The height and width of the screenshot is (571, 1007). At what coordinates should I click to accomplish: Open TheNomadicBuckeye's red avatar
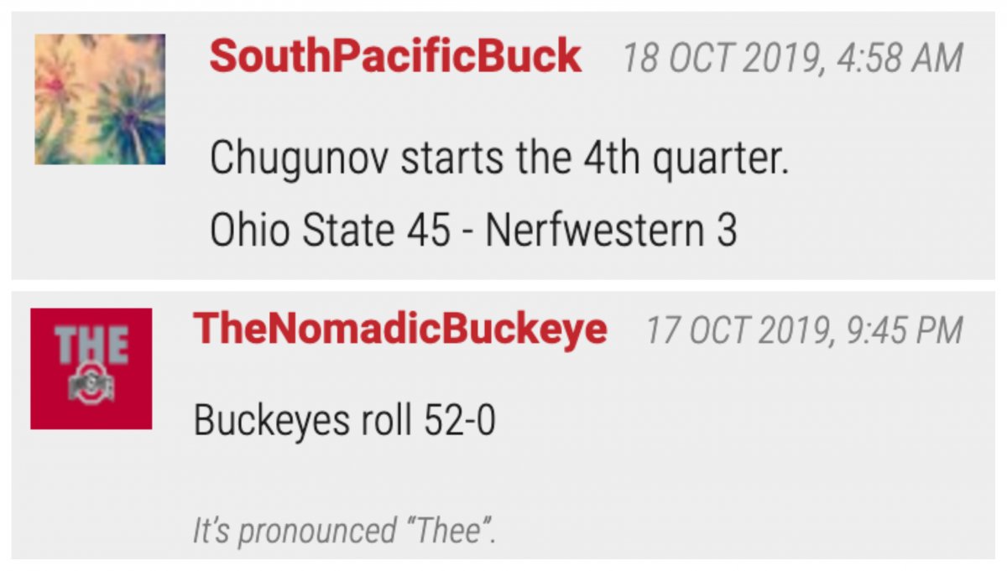(91, 369)
